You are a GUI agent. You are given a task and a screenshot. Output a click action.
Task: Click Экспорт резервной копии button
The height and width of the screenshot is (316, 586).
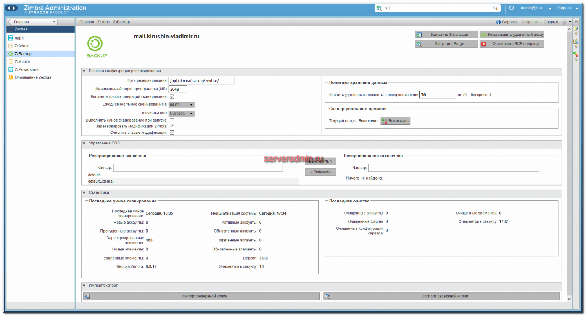(441, 296)
